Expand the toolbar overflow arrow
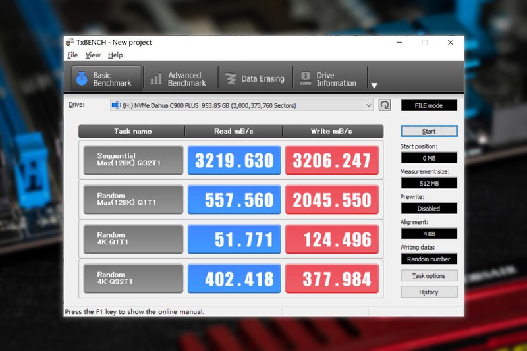 click(x=374, y=86)
